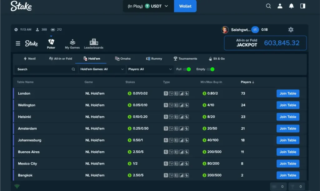Join the Buenos Aires table
Viewport: 320px width, 191px height.
point(288,152)
